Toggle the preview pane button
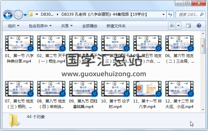 188,26
